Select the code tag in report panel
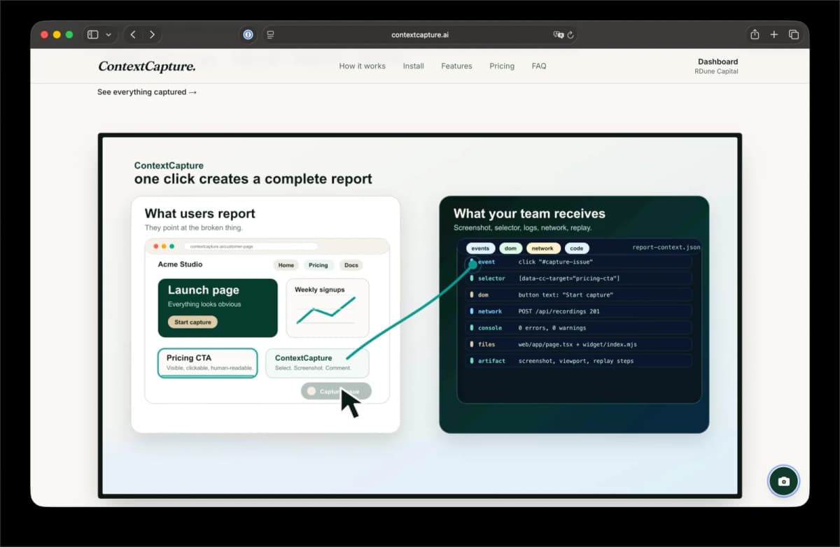 577,248
